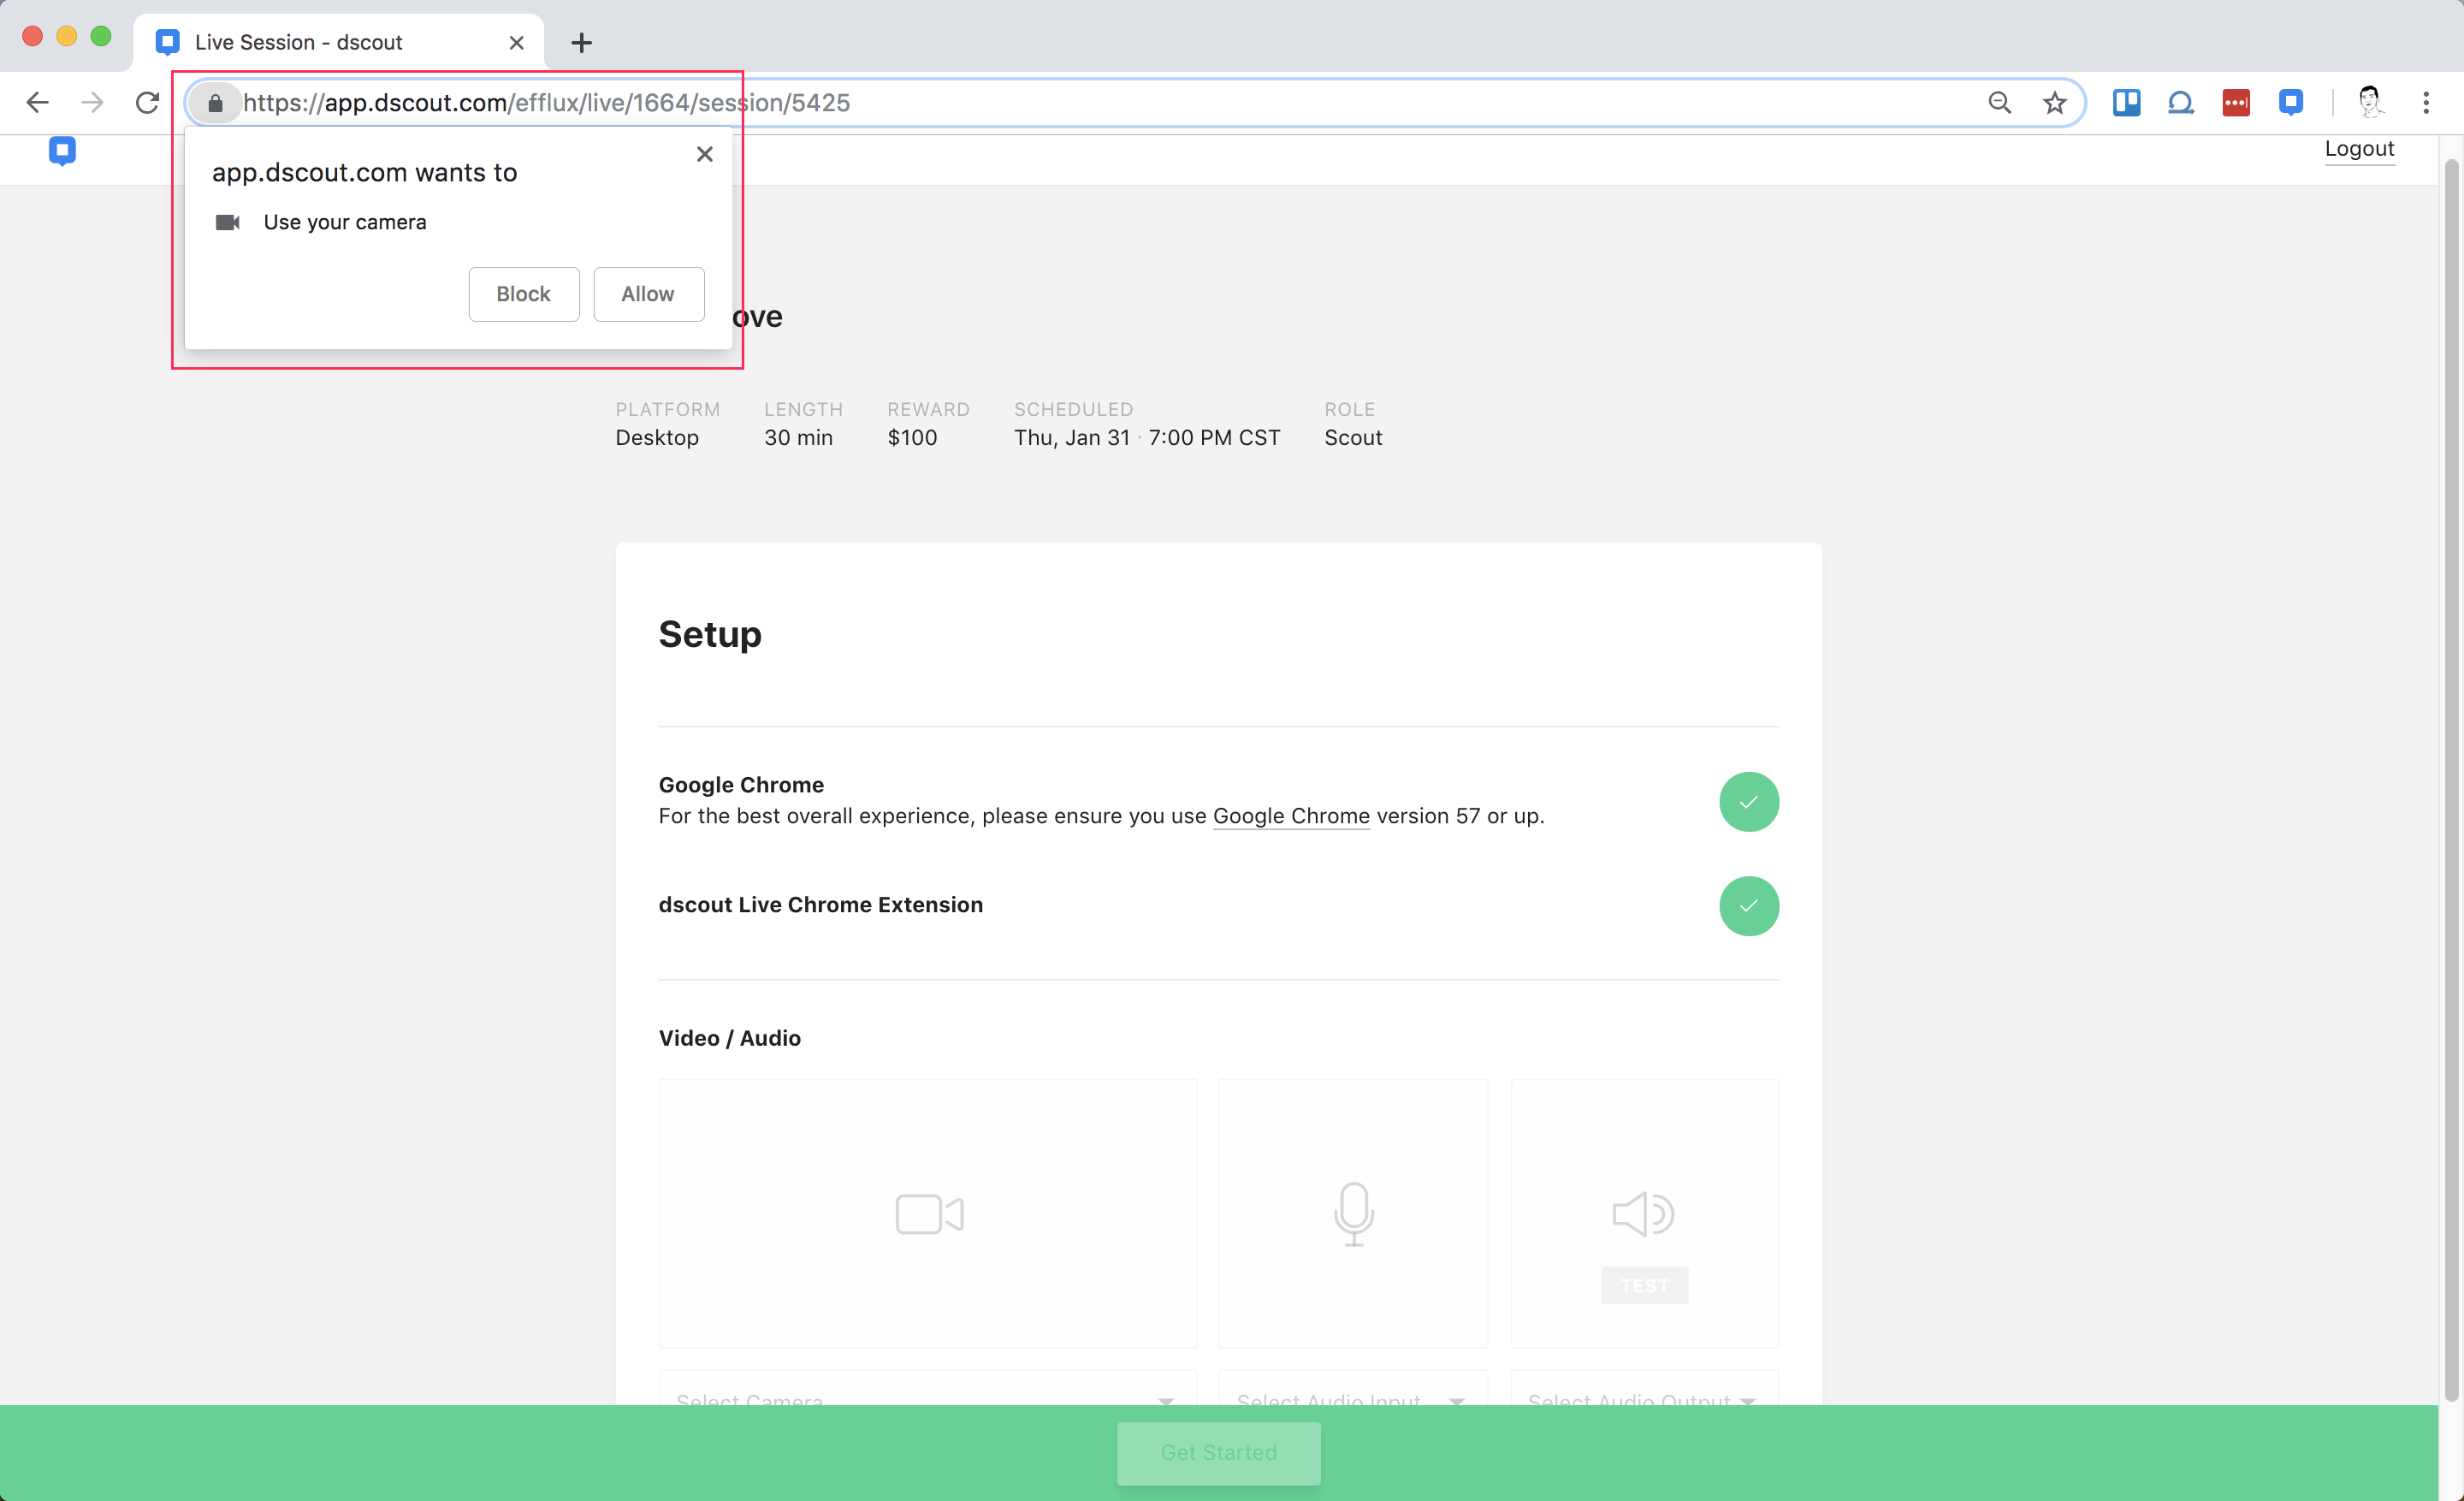2464x1501 pixels.
Task: Open the Trello extension icon
Action: point(2126,103)
